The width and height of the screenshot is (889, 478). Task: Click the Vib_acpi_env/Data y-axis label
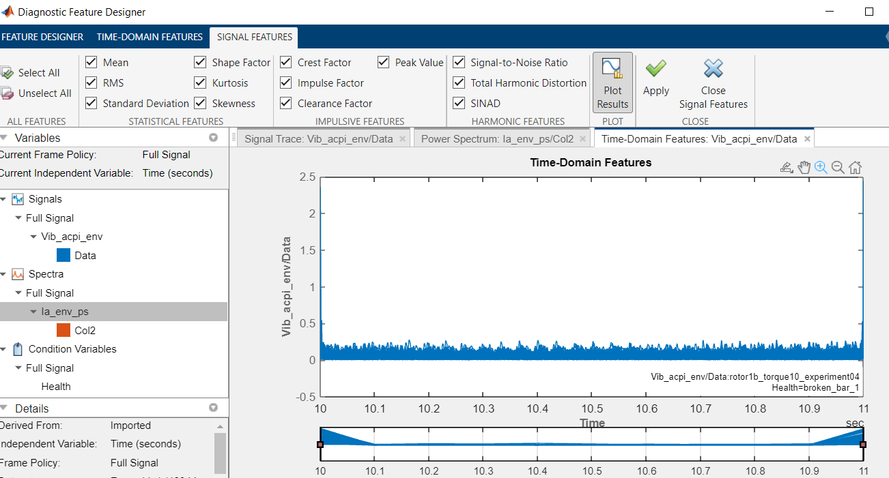coord(287,286)
